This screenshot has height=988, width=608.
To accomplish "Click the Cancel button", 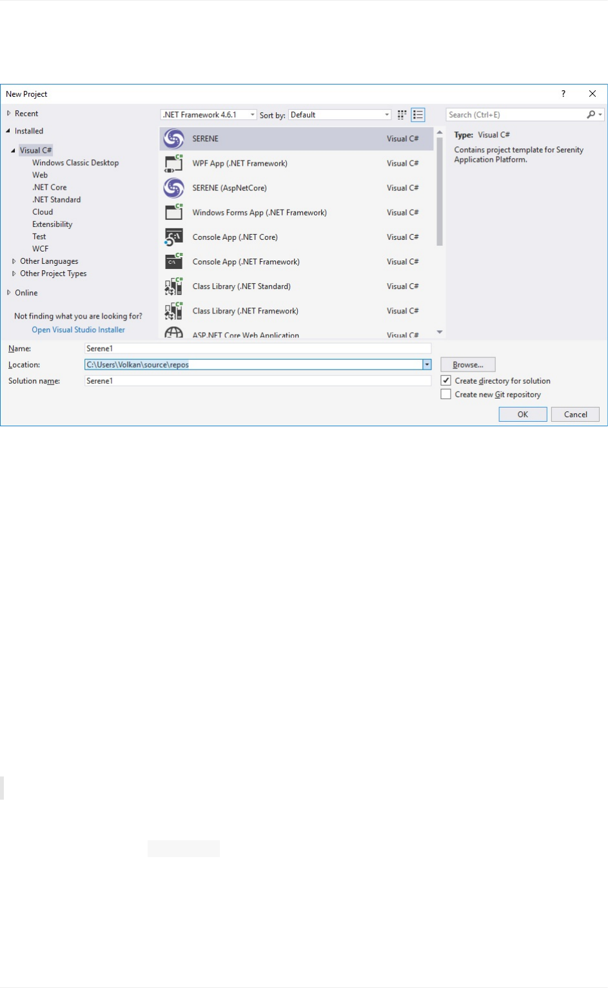I will pos(575,414).
